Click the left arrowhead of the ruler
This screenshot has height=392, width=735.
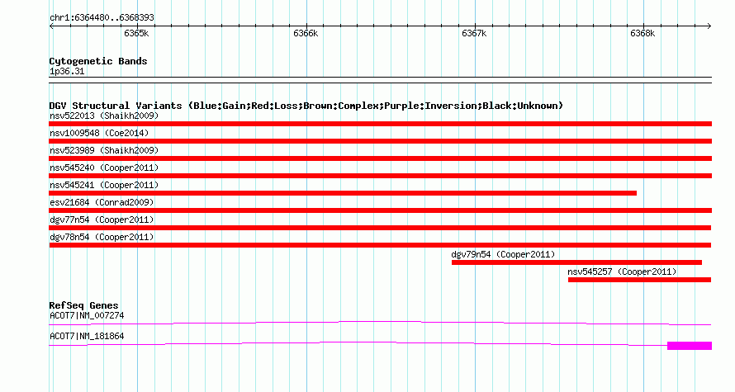pos(51,26)
